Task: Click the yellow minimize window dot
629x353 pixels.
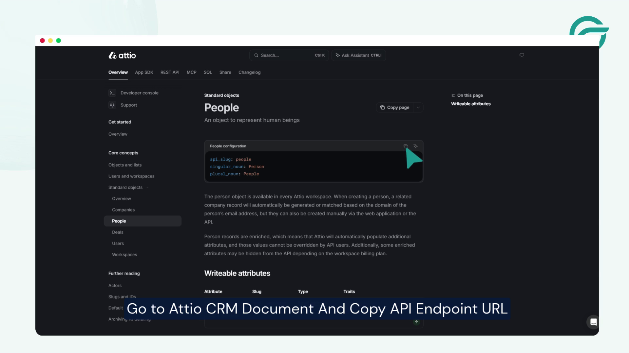Action: coord(50,41)
